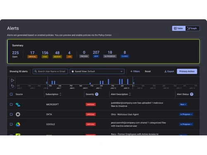The width and height of the screenshot is (207, 155).
Task: Open the Okta - Malicious User Agent alert description
Action: click(x=125, y=114)
